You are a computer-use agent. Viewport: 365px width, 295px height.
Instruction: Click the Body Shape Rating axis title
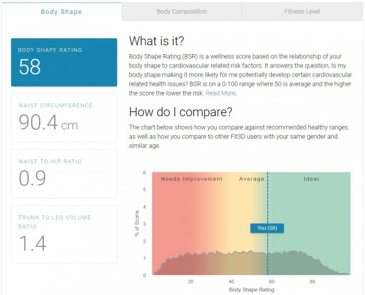pyautogui.click(x=251, y=290)
